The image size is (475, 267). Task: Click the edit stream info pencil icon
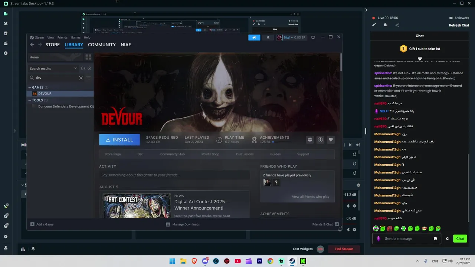tap(374, 25)
